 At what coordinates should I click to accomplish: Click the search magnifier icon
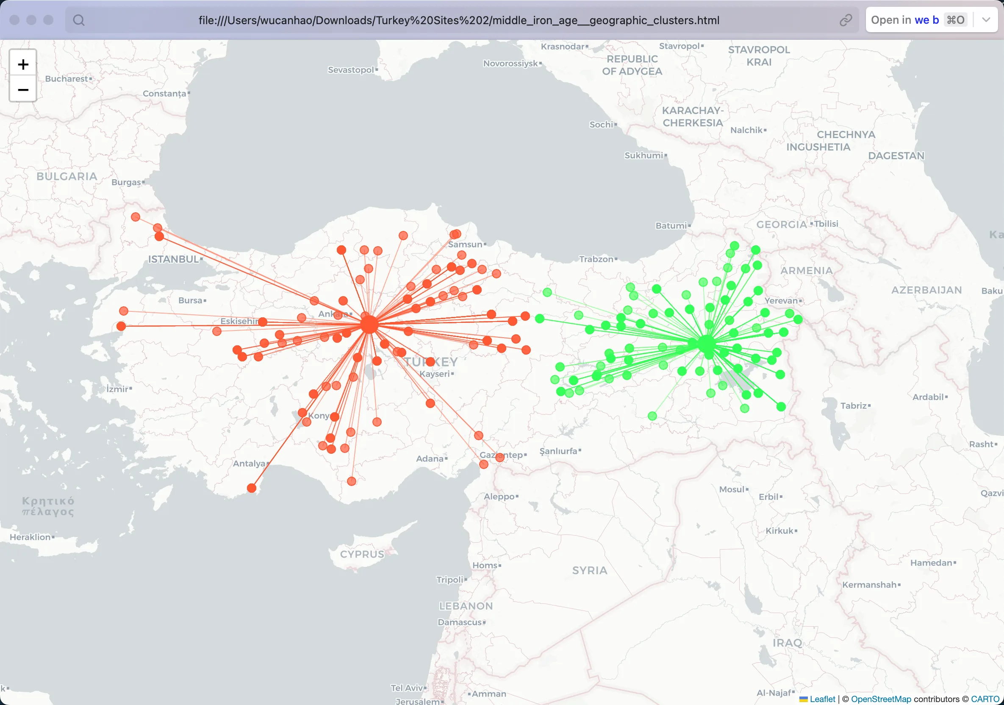(x=79, y=20)
